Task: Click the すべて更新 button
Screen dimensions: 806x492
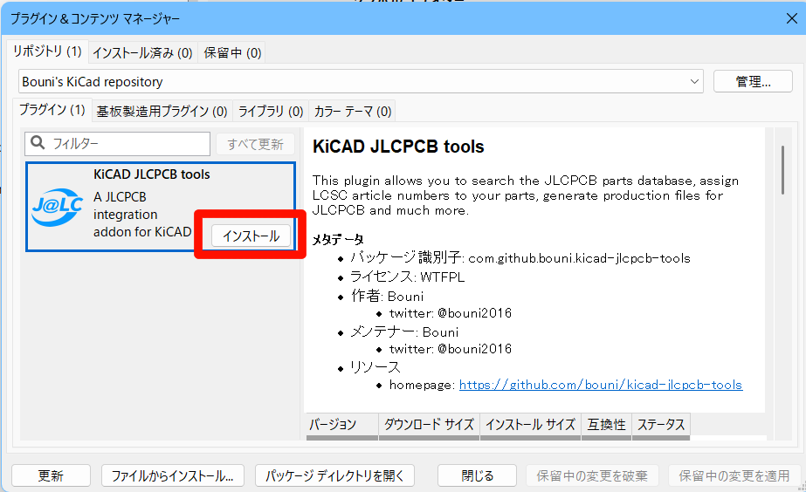Action: [x=255, y=144]
